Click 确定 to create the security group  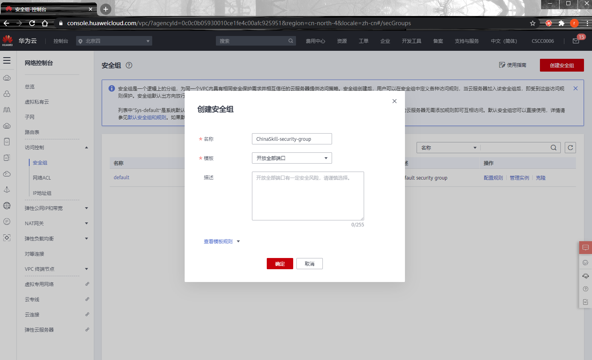tap(280, 264)
